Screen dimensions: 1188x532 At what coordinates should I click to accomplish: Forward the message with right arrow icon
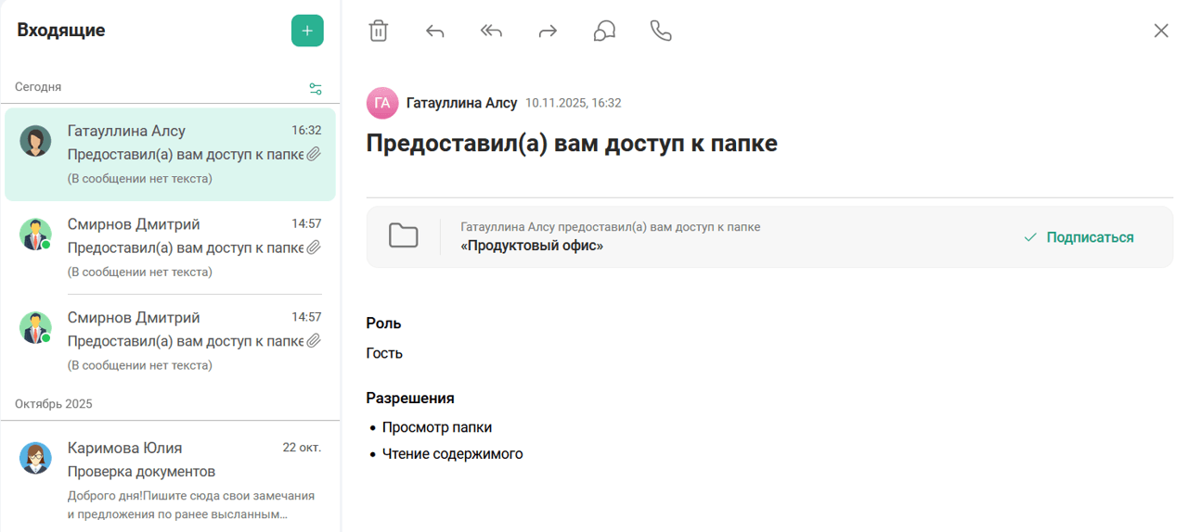tap(548, 32)
